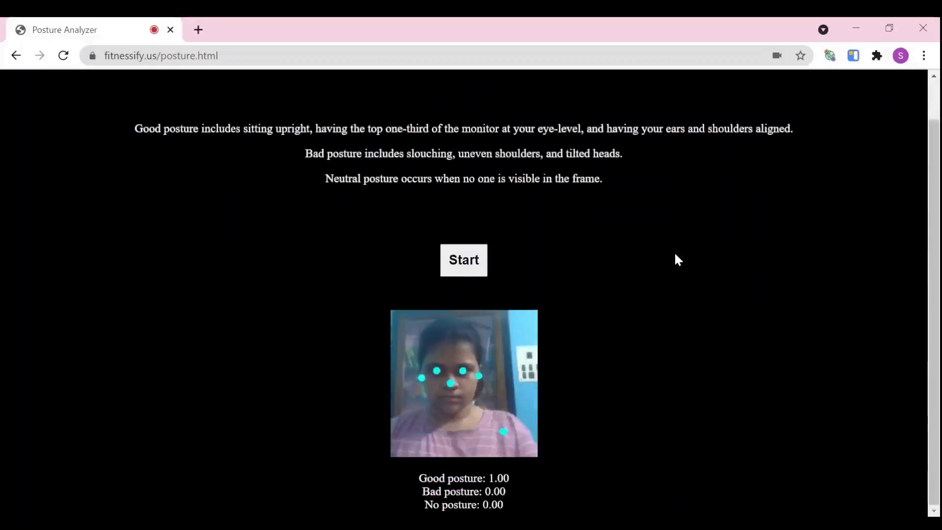Click the green globe extension icon

(x=830, y=55)
